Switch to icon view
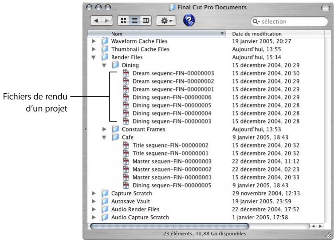334x242 pixels. [123, 21]
